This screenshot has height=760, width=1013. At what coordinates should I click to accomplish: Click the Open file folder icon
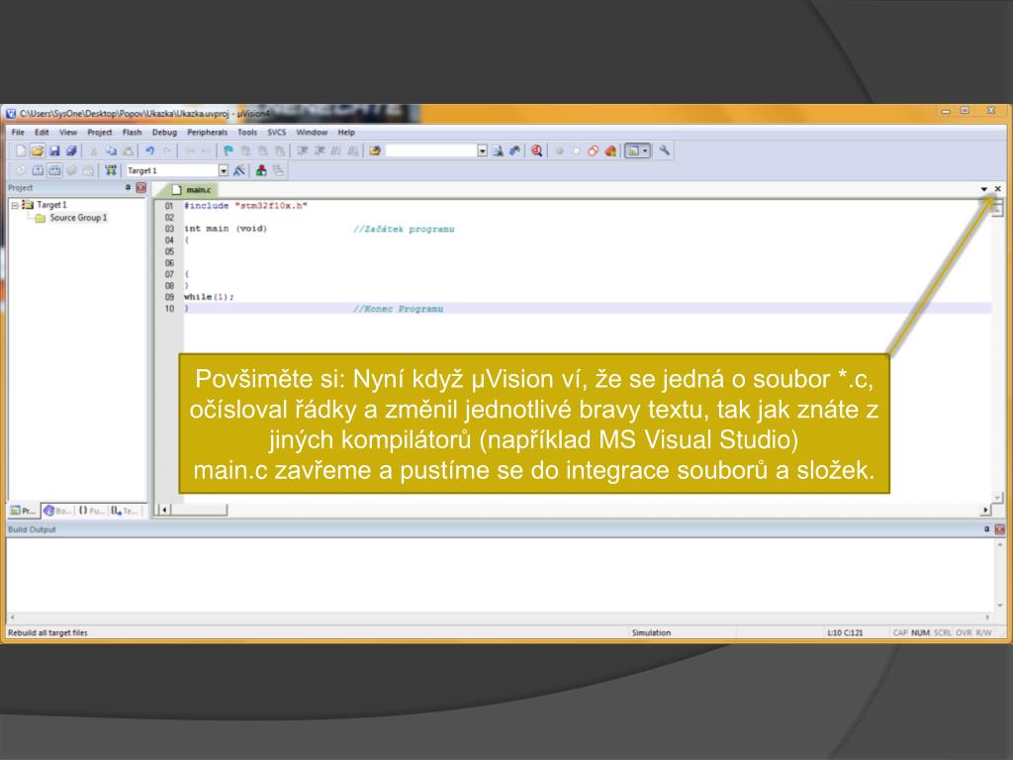click(38, 151)
